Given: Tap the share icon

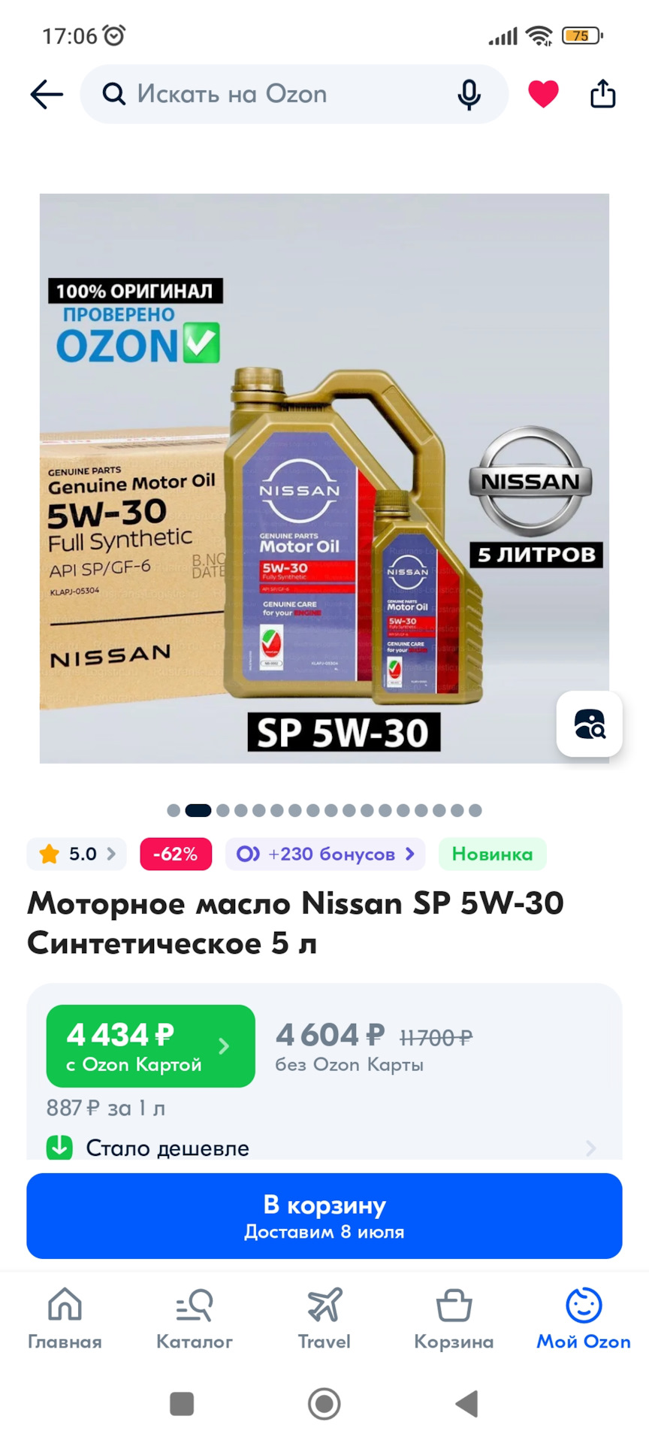Looking at the screenshot, I should click(602, 94).
